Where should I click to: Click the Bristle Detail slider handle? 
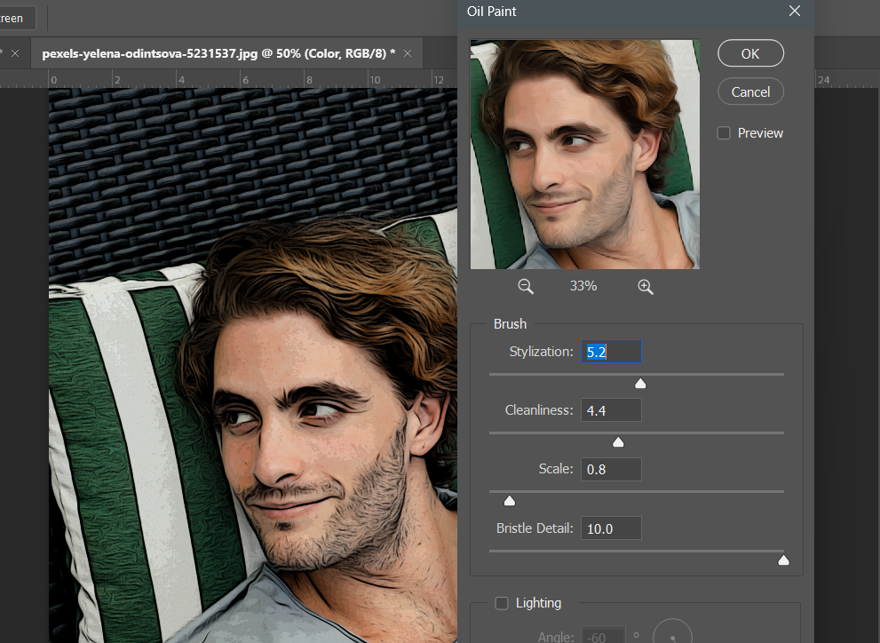pos(783,560)
